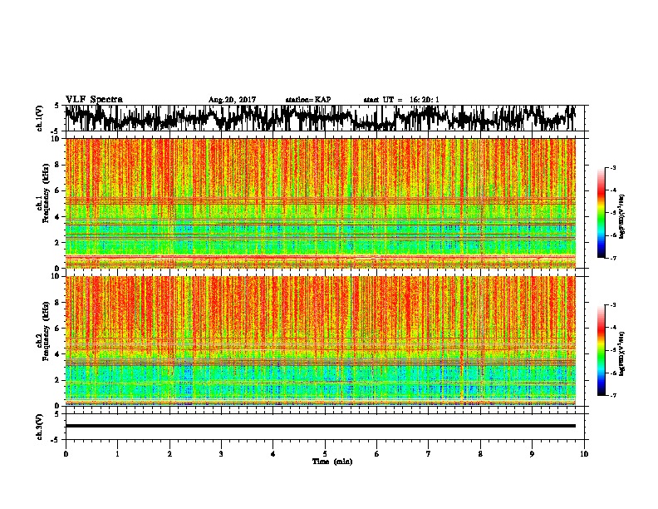The width and height of the screenshot is (658, 509).
Task: Click the '8' kHz tick on ch.1 spectrogram
Action: click(58, 165)
